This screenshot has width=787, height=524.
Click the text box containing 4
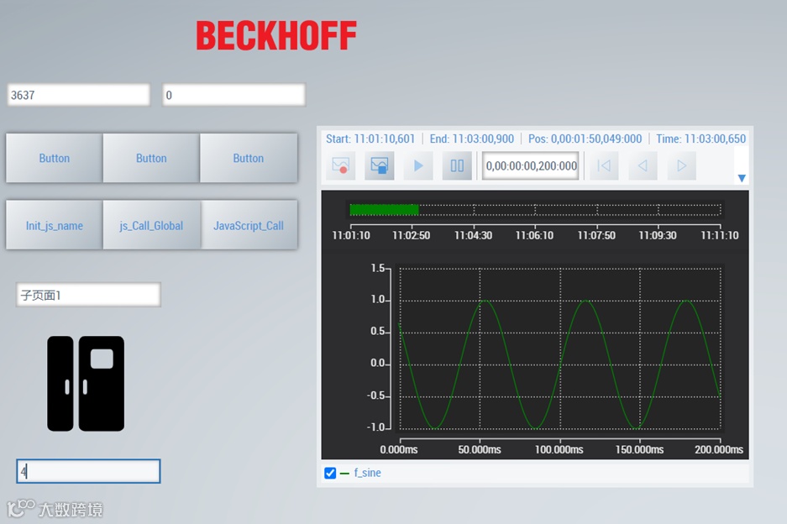click(88, 471)
